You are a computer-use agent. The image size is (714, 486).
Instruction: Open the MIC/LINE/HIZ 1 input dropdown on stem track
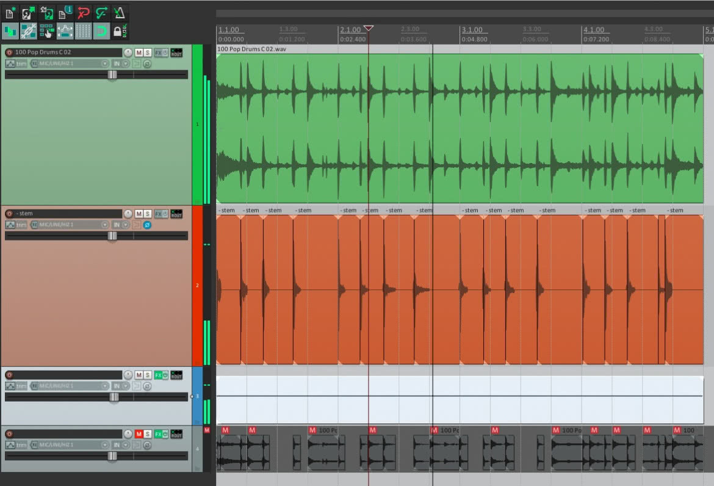tap(70, 225)
